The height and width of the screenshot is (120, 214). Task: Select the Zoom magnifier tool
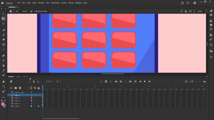coord(4,87)
